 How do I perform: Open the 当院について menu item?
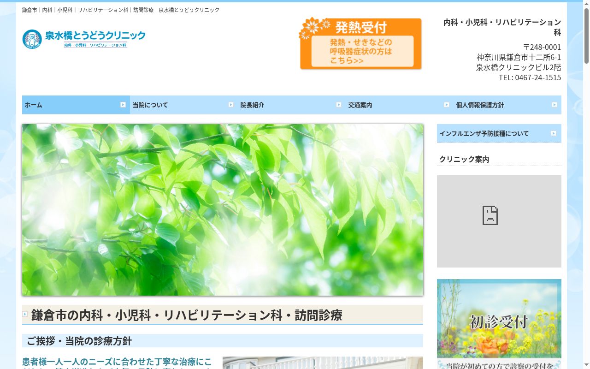184,105
